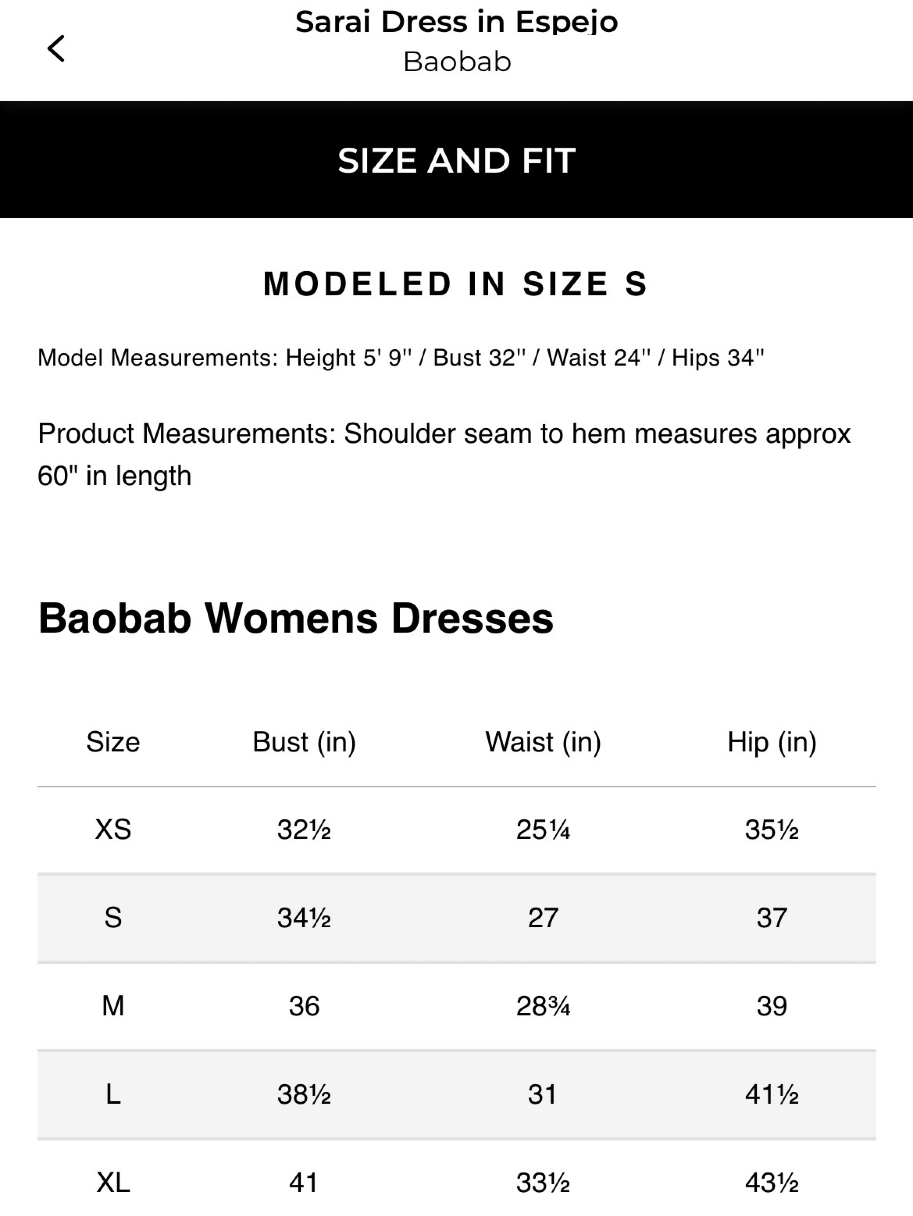
Task: Select the XS size row label
Action: point(113,830)
